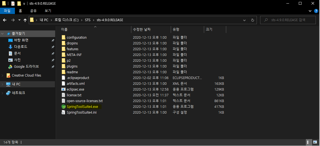The height and width of the screenshot is (146, 320).
Task: Expand the Creative Cloud Files node
Action: point(2,75)
